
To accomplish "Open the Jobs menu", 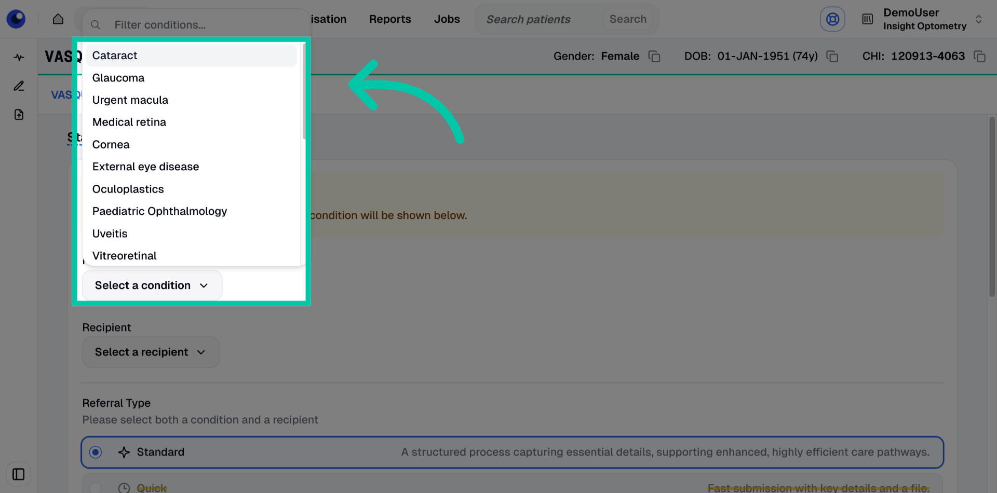I will (x=447, y=19).
